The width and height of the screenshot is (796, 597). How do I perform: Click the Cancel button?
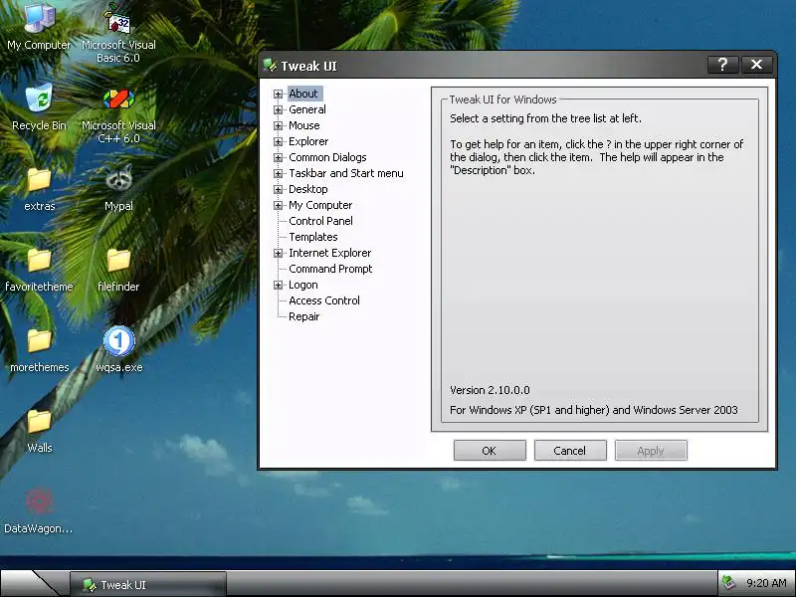[570, 451]
